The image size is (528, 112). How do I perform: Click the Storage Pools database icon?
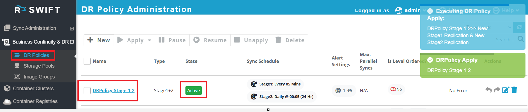click(x=17, y=66)
